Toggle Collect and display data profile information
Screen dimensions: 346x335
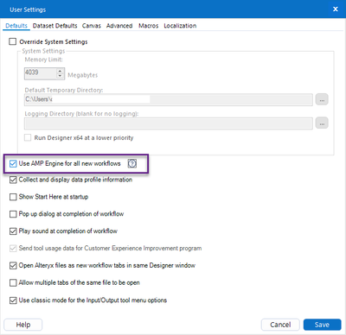click(13, 180)
